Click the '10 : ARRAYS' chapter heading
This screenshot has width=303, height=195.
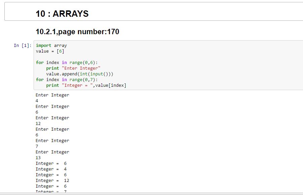coord(62,14)
